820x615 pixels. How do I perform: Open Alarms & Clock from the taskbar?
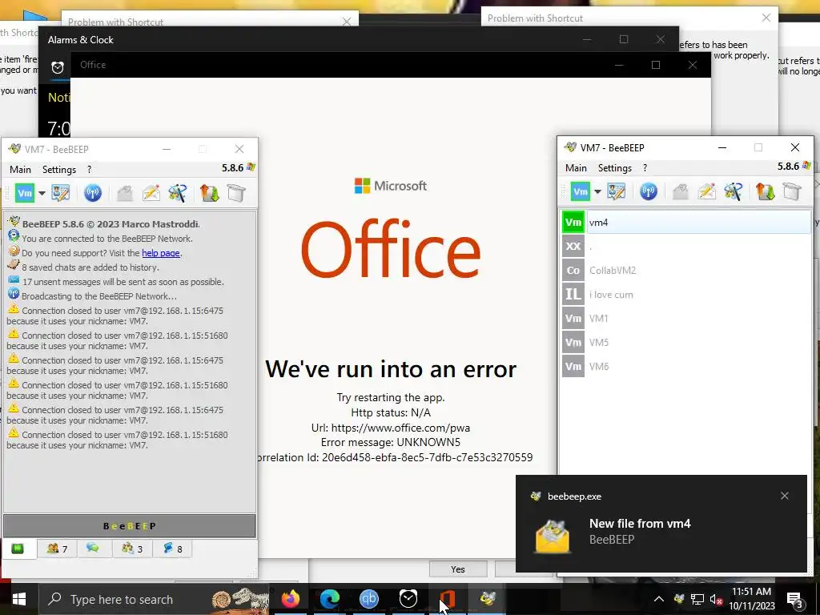[x=408, y=599]
